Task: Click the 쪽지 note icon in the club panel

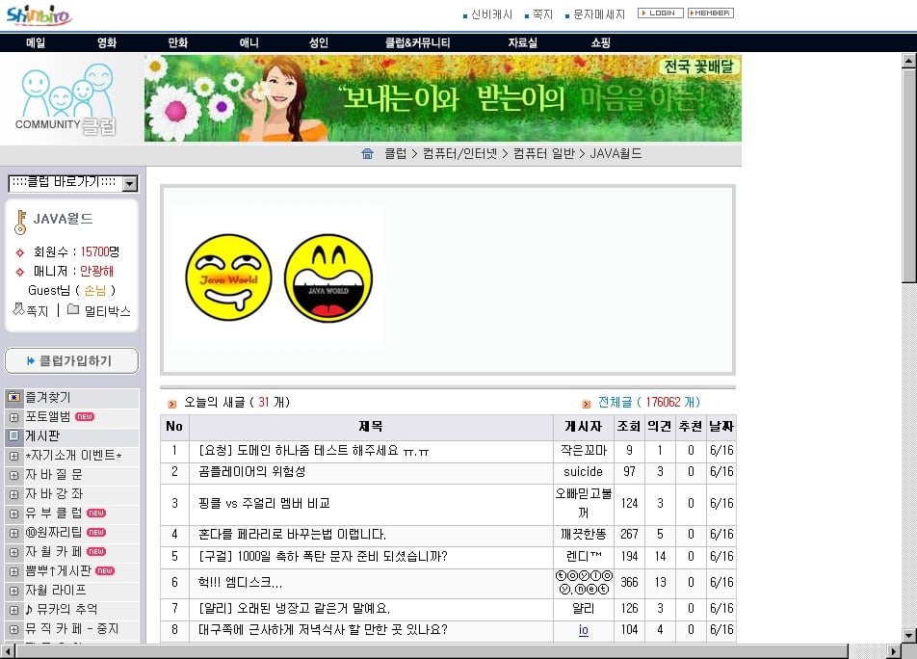Action: pyautogui.click(x=18, y=308)
